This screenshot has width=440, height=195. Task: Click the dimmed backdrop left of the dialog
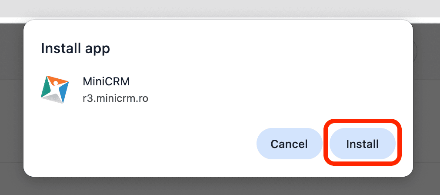11,109
